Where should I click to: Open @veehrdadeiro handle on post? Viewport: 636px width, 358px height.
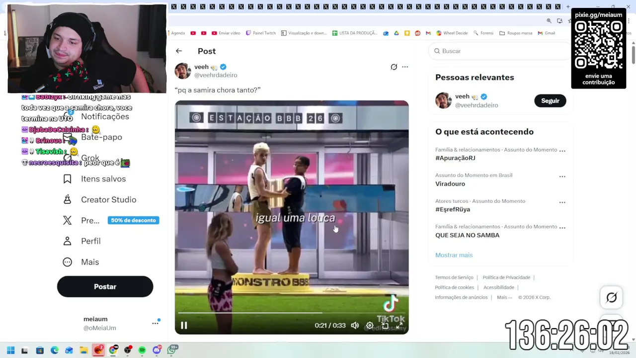216,75
